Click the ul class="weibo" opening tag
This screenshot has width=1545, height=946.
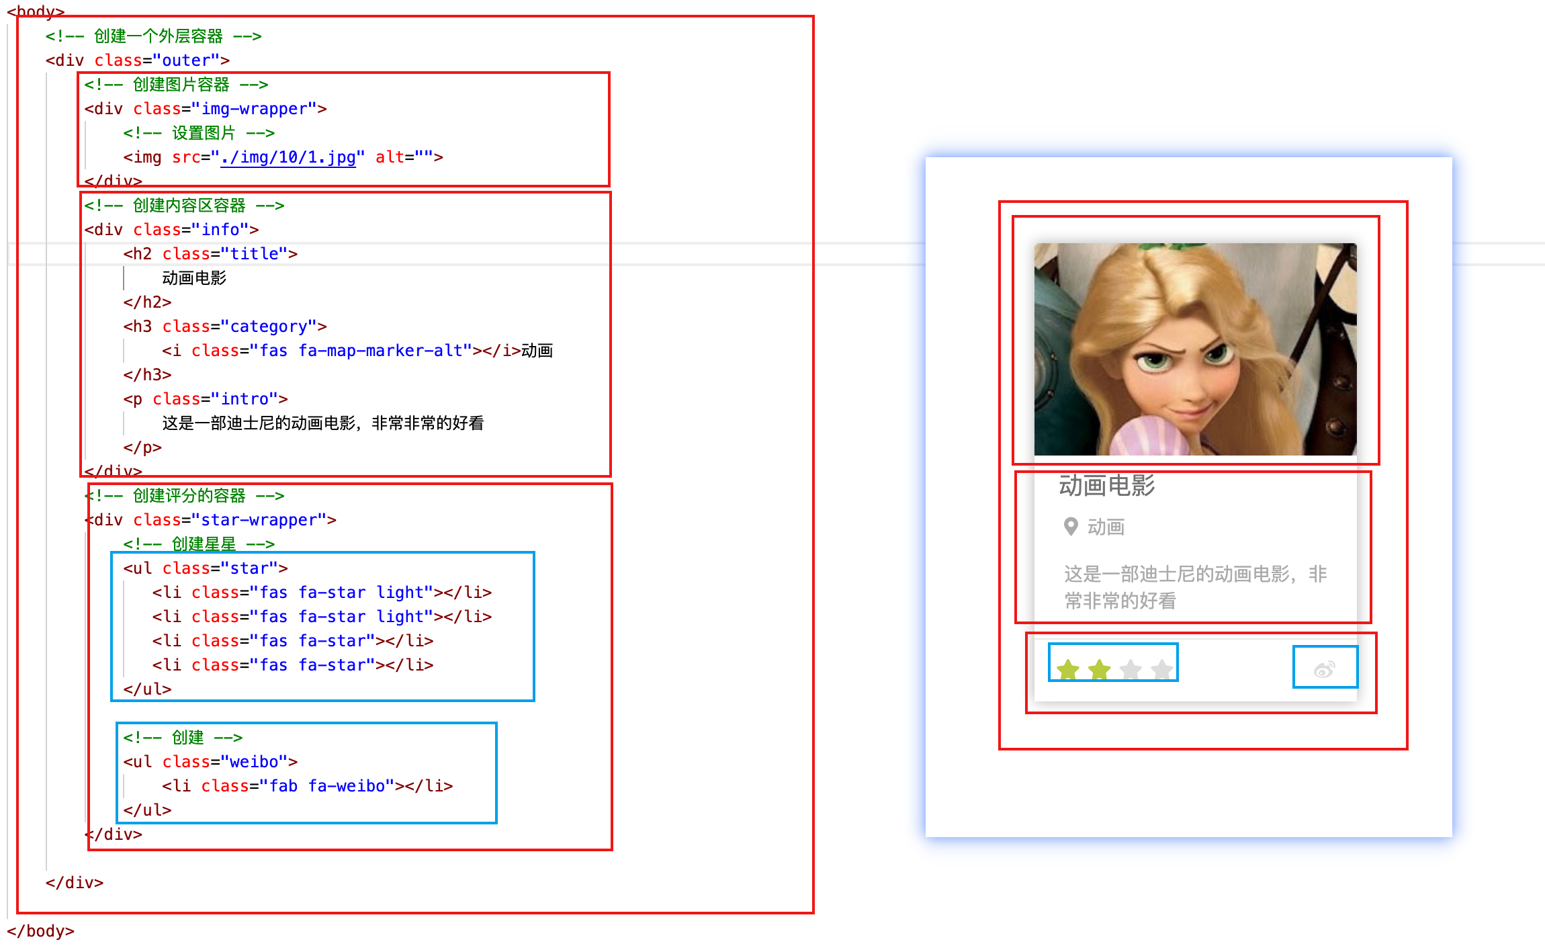pyautogui.click(x=210, y=762)
